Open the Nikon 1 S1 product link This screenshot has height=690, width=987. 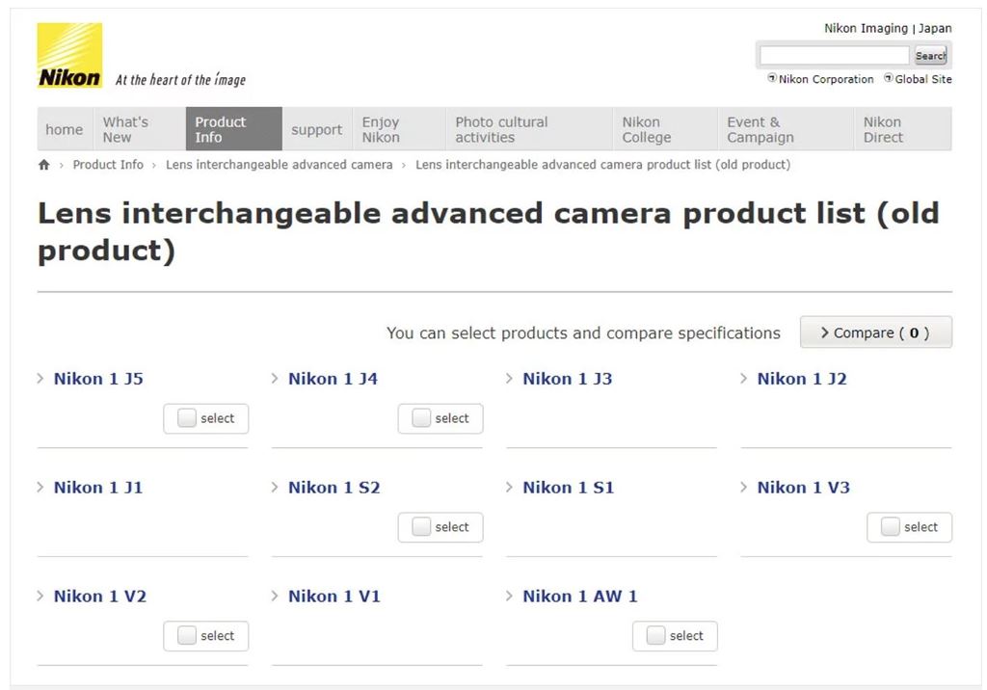point(569,488)
